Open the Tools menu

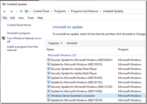(x=31, y=18)
